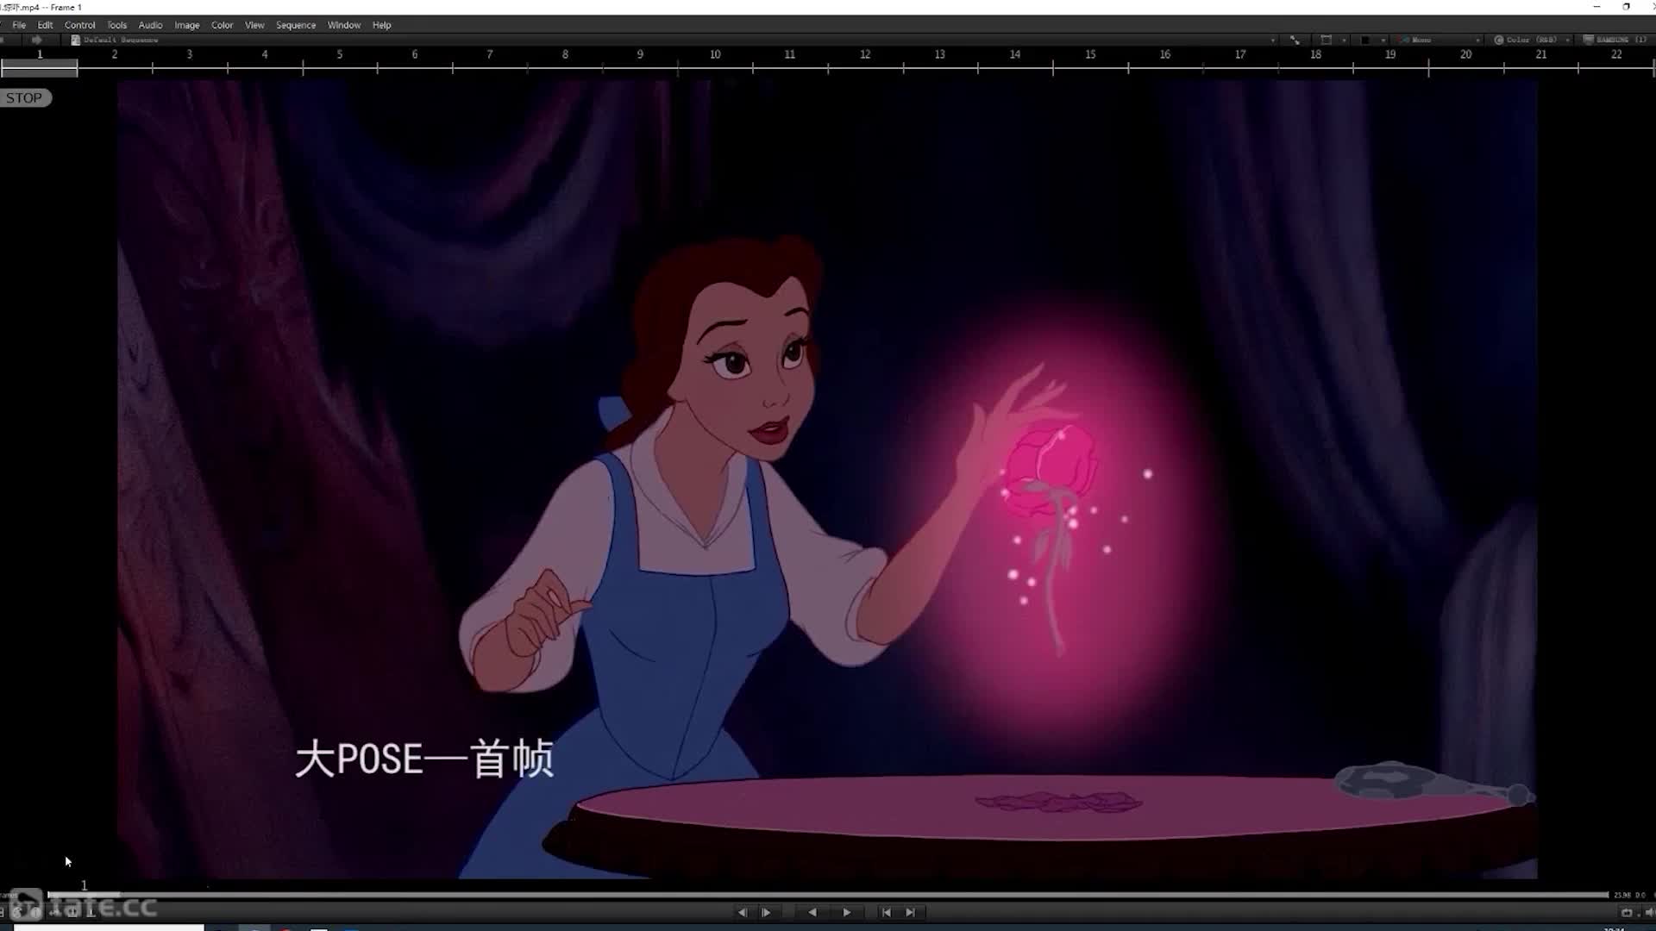The image size is (1656, 931).
Task: Click the loop mode icon at bottom right
Action: [x=1627, y=912]
